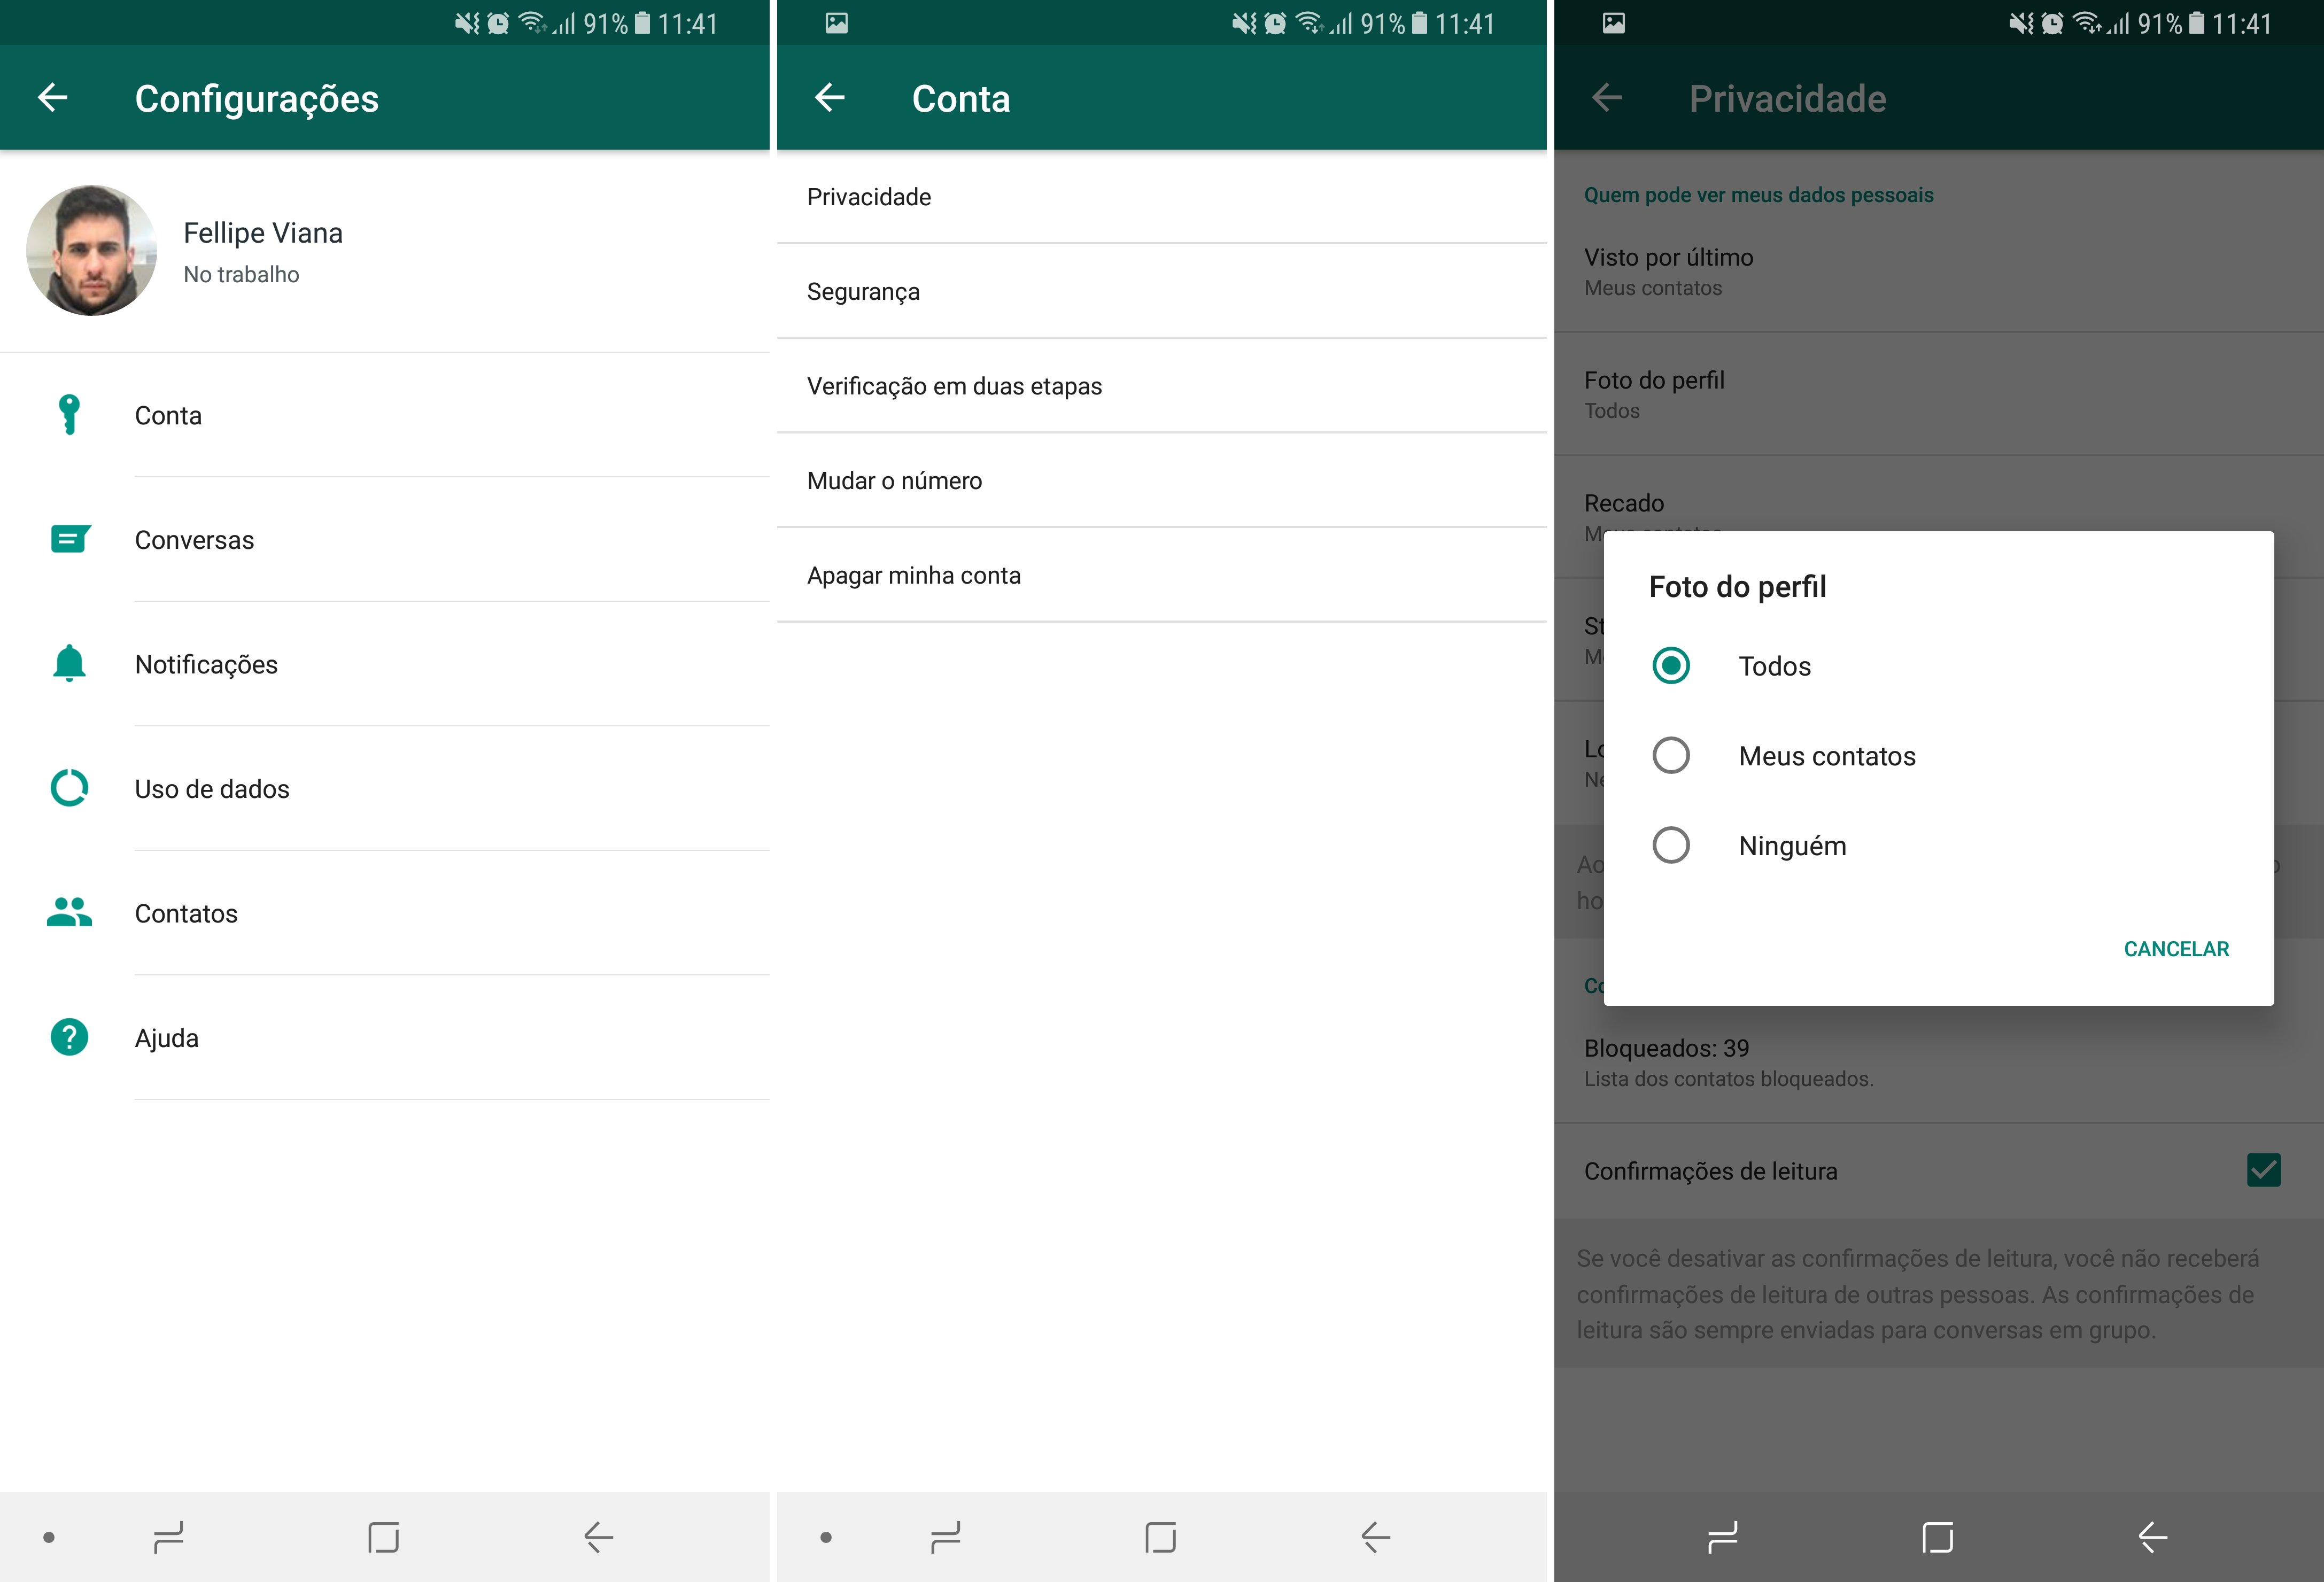
Task: Tap the people icon for Contatos
Action: pos(69,912)
